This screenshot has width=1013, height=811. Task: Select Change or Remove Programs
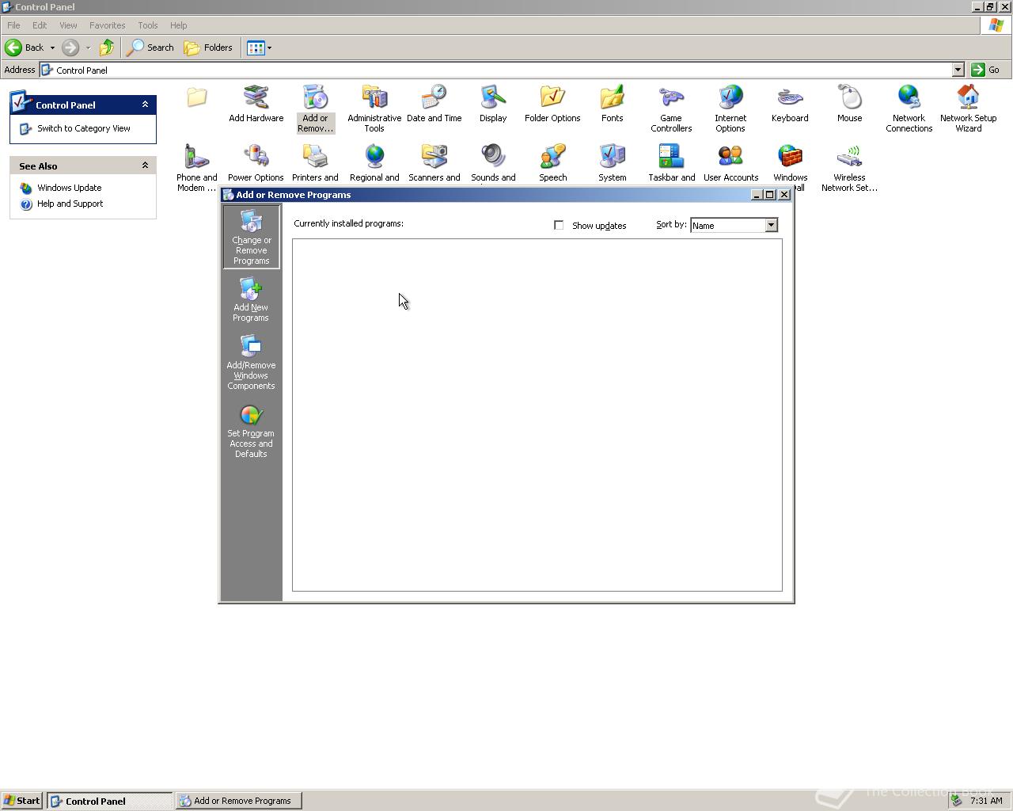[x=251, y=237]
